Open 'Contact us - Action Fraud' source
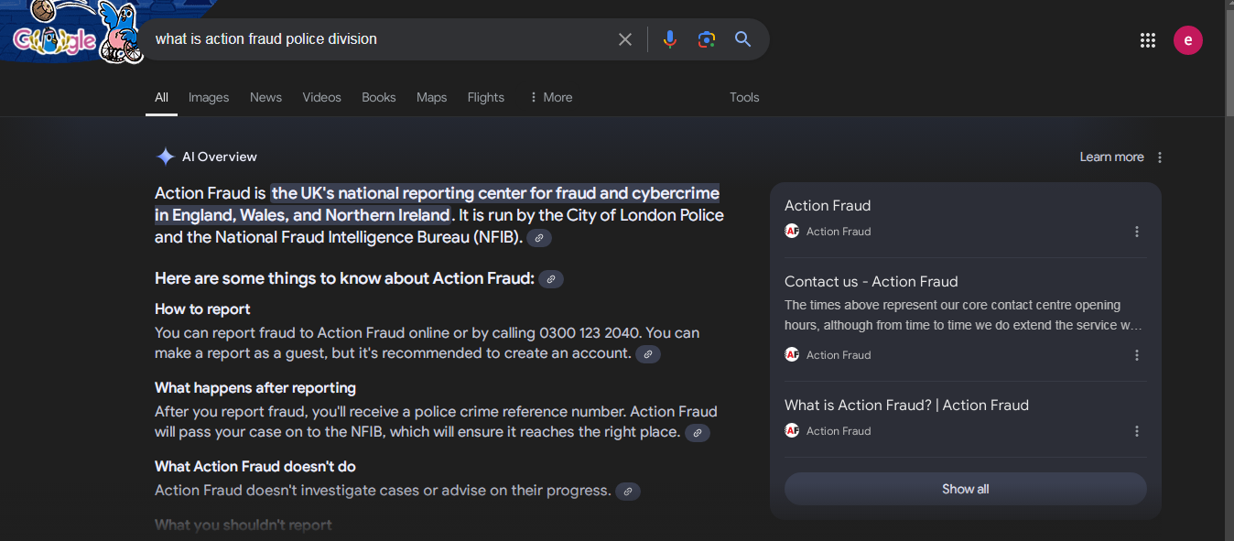The height and width of the screenshot is (541, 1234). click(x=871, y=282)
